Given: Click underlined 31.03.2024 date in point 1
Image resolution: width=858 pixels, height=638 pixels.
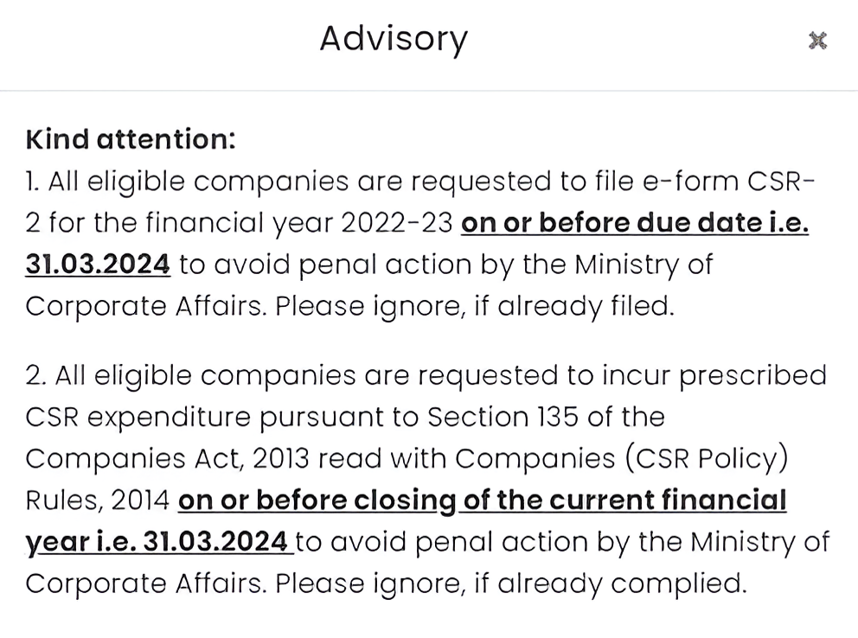Looking at the screenshot, I should click(98, 265).
